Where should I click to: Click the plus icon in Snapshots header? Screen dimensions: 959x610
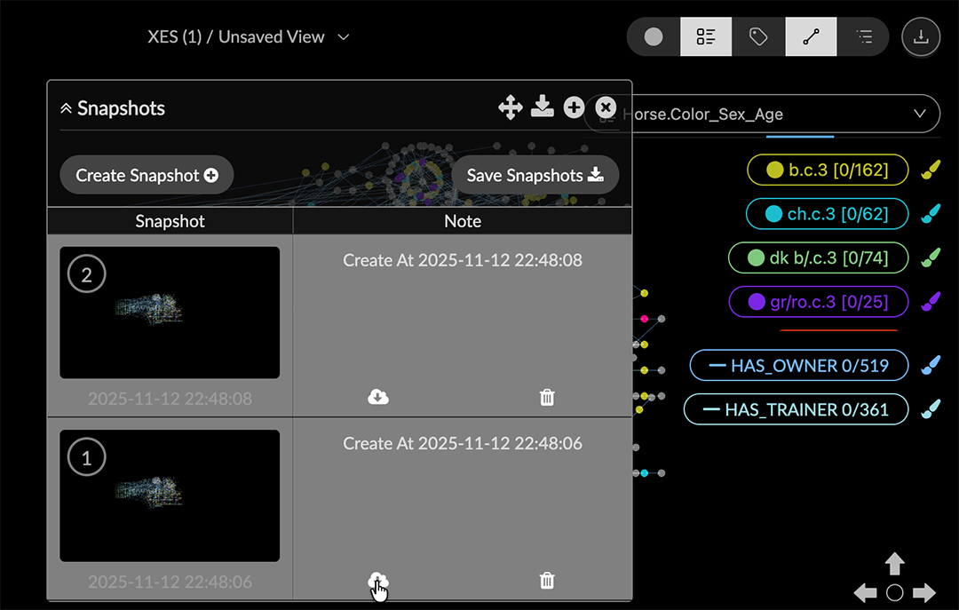574,108
